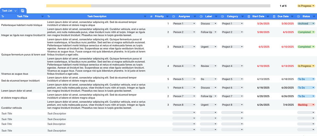Click the '1 of 5' progress counter
Image resolution: width=317 pixels, height=136 pixels.
click(283, 6)
